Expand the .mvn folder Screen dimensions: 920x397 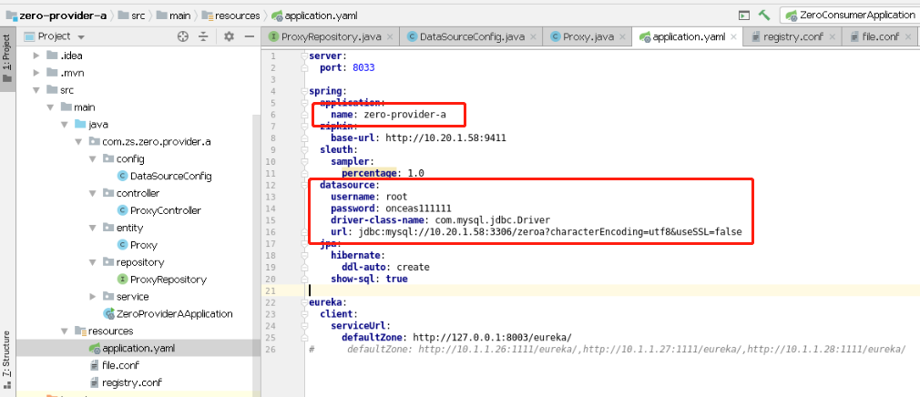pyautogui.click(x=36, y=74)
